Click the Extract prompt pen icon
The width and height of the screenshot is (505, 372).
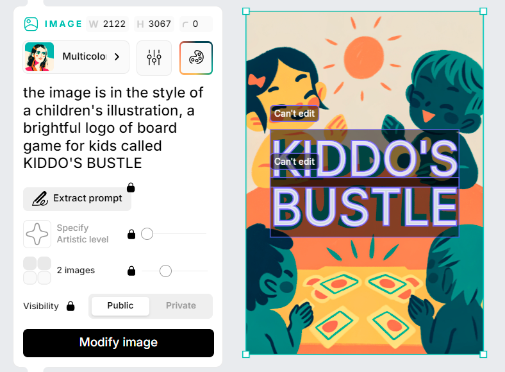pyautogui.click(x=40, y=198)
